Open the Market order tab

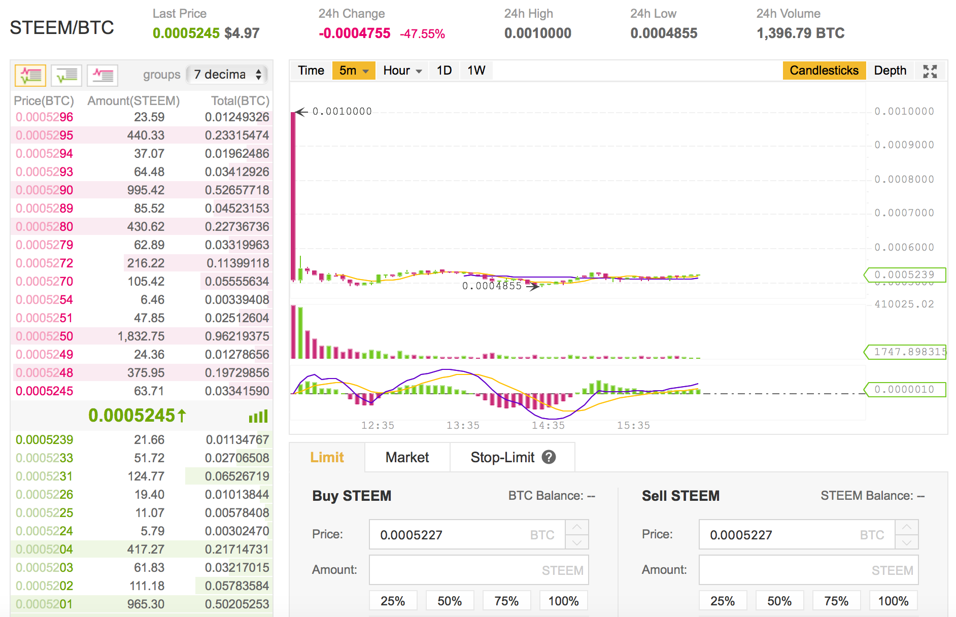pos(407,457)
